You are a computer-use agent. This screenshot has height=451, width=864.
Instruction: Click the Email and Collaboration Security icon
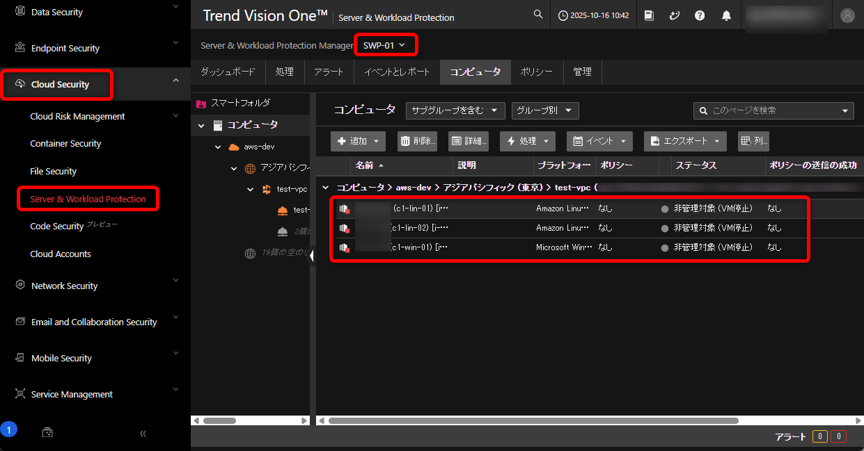click(x=19, y=322)
